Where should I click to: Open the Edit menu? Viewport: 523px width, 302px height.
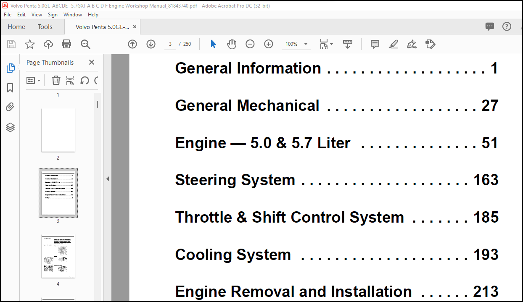(21, 14)
